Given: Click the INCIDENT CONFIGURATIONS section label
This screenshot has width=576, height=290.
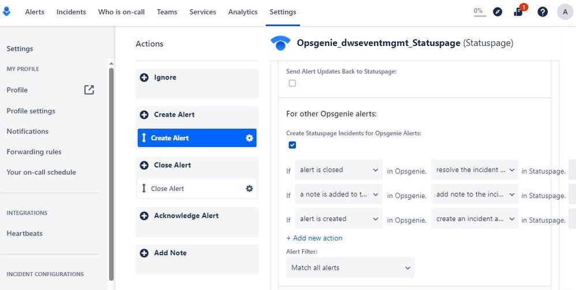Looking at the screenshot, I should (45, 274).
